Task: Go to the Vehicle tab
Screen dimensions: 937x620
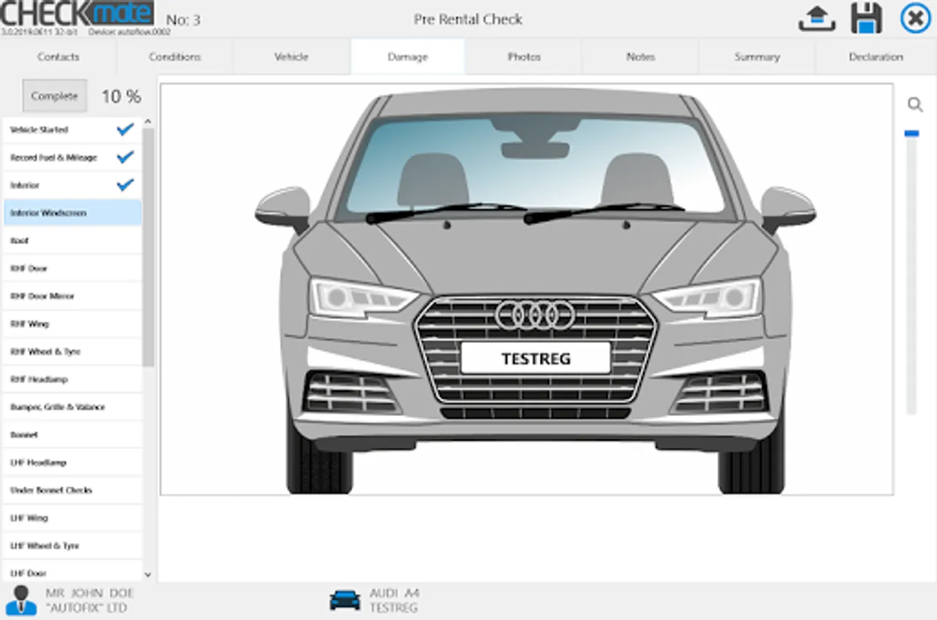Action: point(292,56)
